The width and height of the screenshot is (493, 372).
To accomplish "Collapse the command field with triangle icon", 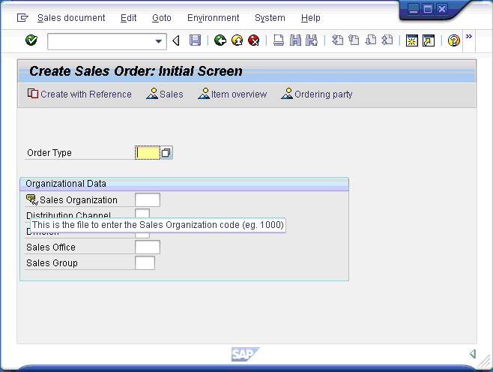I will [x=176, y=40].
